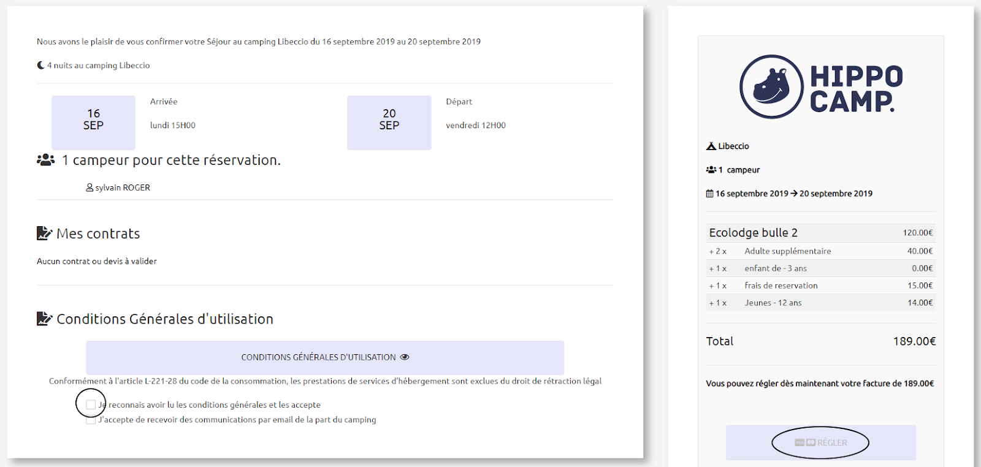Screen dimensions: 981x467
Task: Click the Conditions Générales heading contract icon
Action: click(44, 319)
